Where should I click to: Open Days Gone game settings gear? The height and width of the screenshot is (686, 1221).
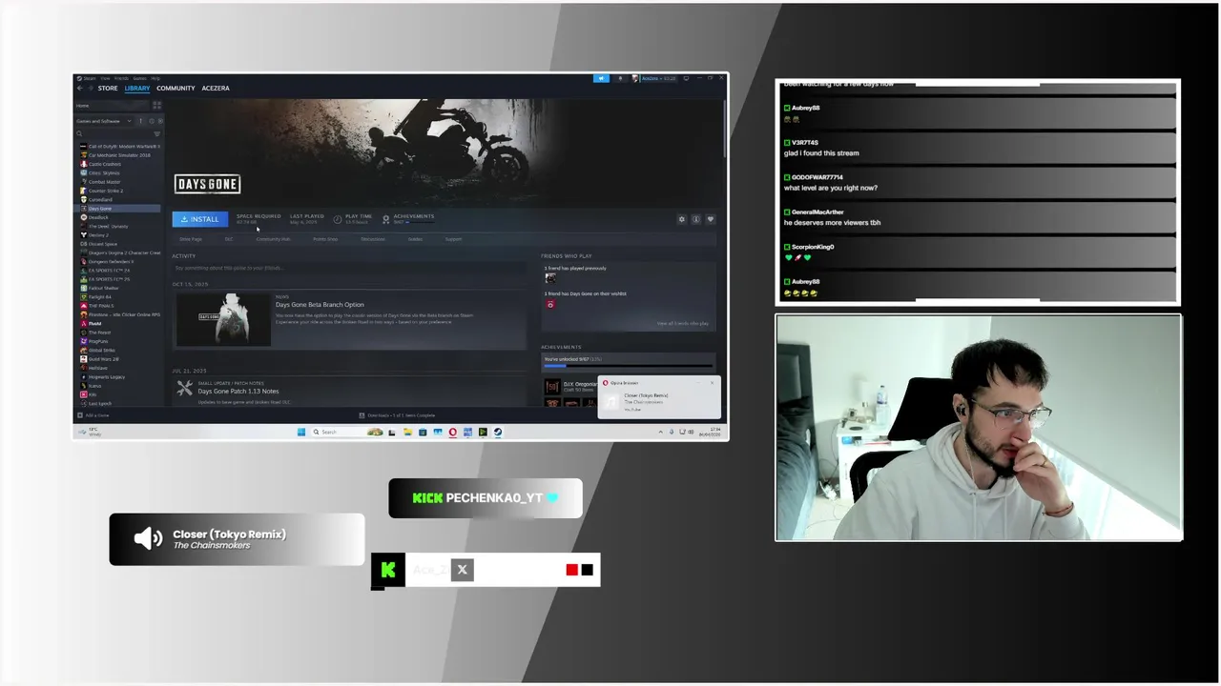(681, 219)
